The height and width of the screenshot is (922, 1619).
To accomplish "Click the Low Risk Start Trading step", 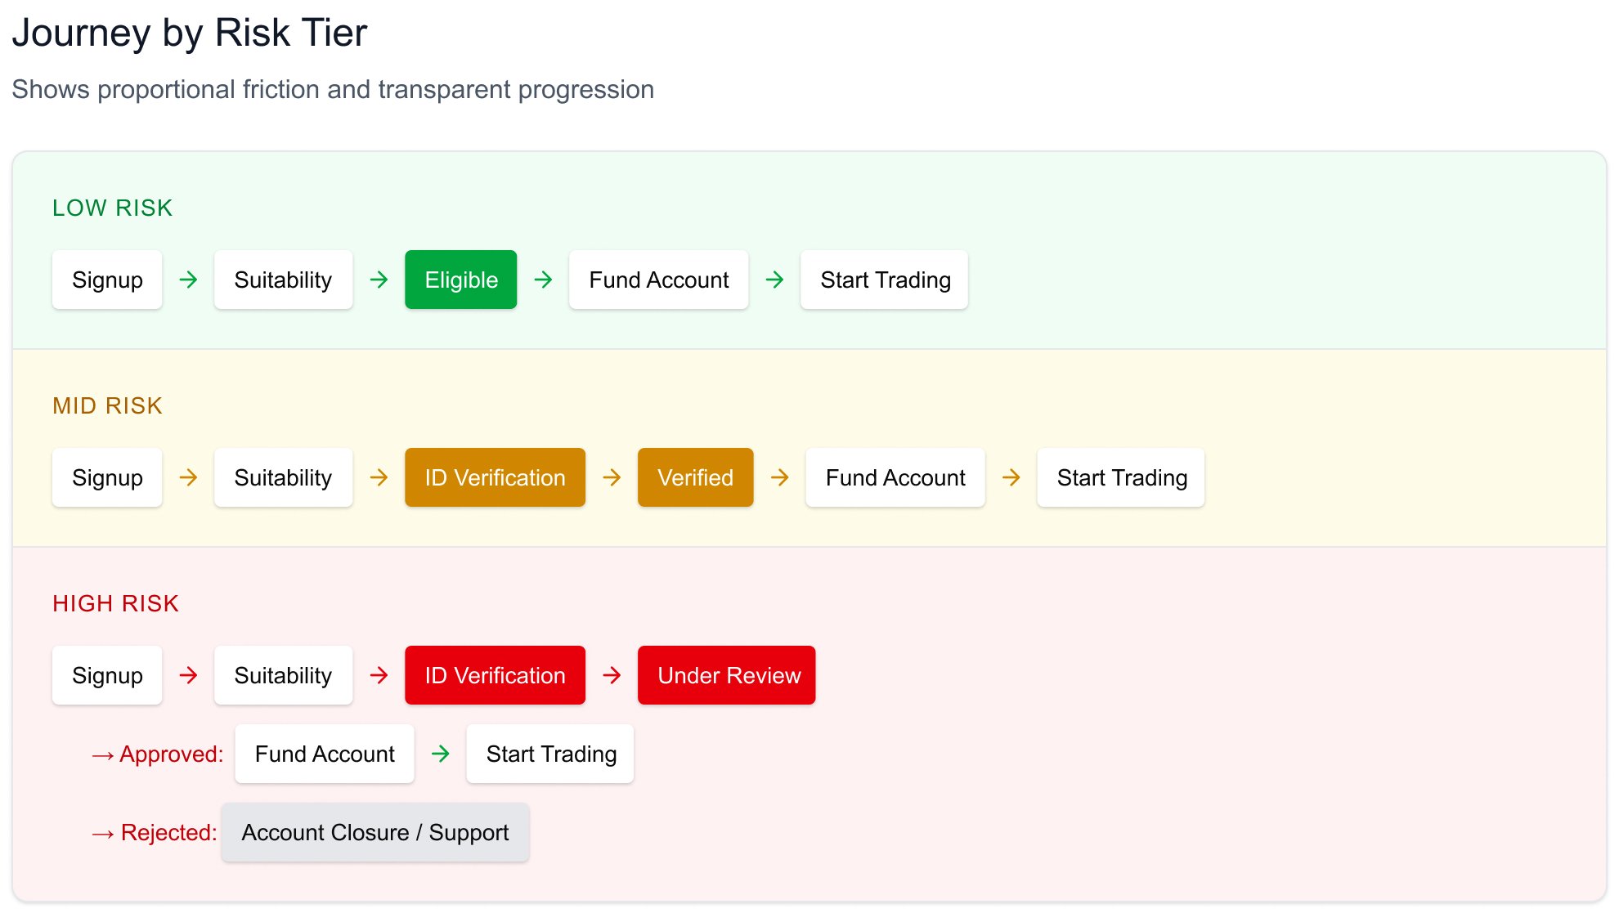I will click(884, 280).
